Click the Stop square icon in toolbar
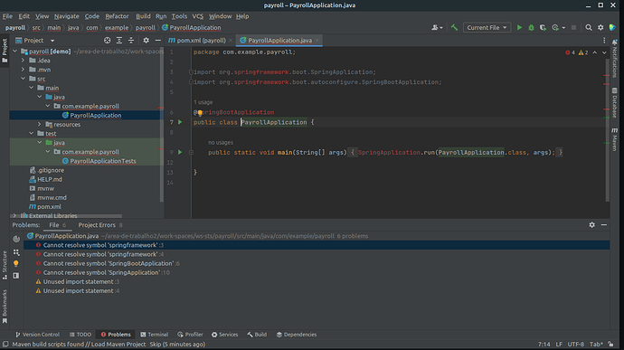The image size is (624, 350). [x=573, y=27]
